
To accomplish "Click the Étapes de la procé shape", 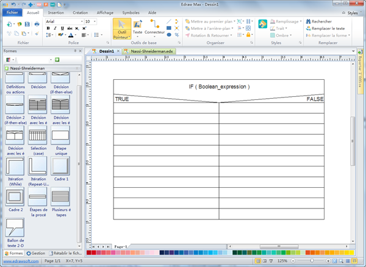I will (x=38, y=198).
